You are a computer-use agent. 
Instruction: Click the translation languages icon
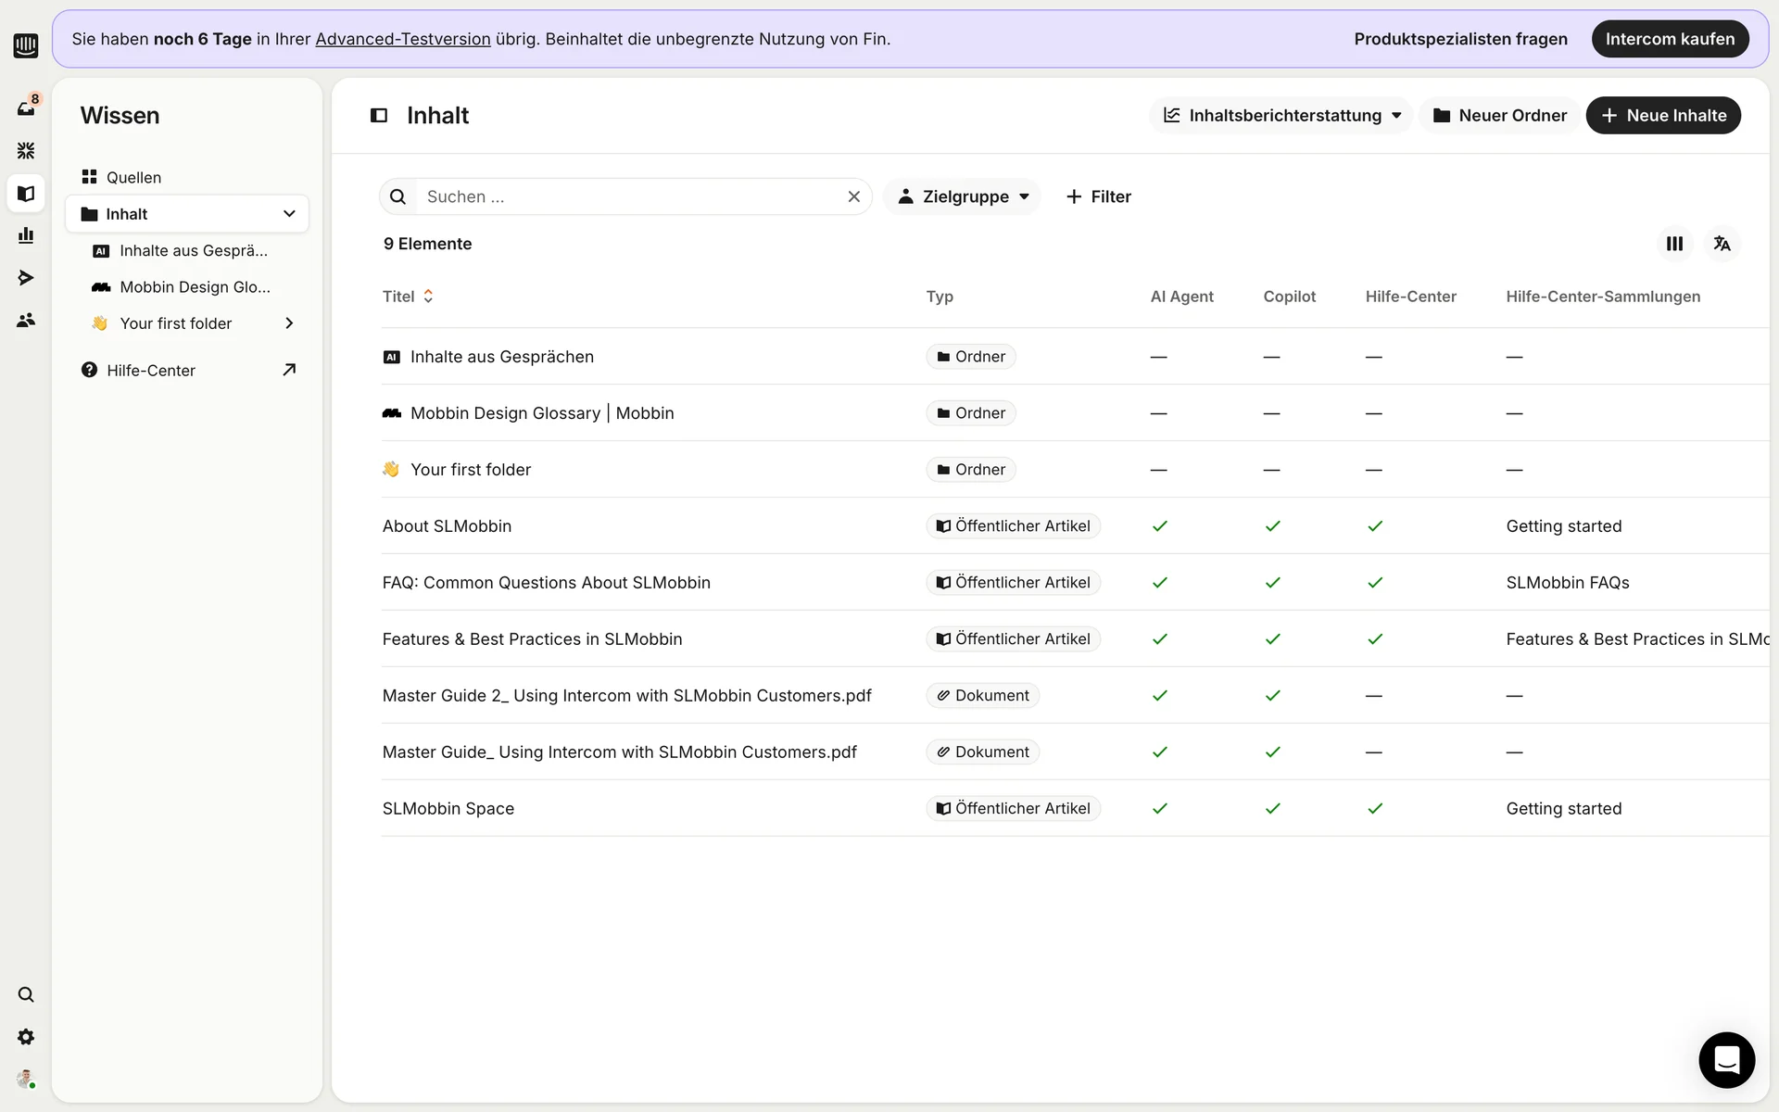click(x=1722, y=244)
